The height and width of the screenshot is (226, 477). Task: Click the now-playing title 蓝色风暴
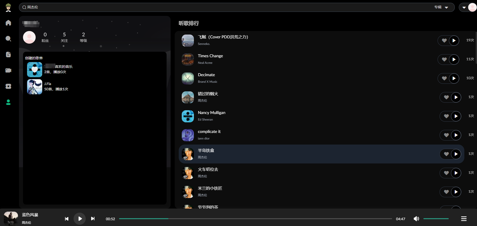tap(30, 215)
